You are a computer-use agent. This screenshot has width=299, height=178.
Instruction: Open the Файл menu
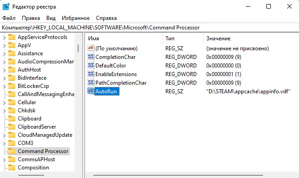pos(9,18)
